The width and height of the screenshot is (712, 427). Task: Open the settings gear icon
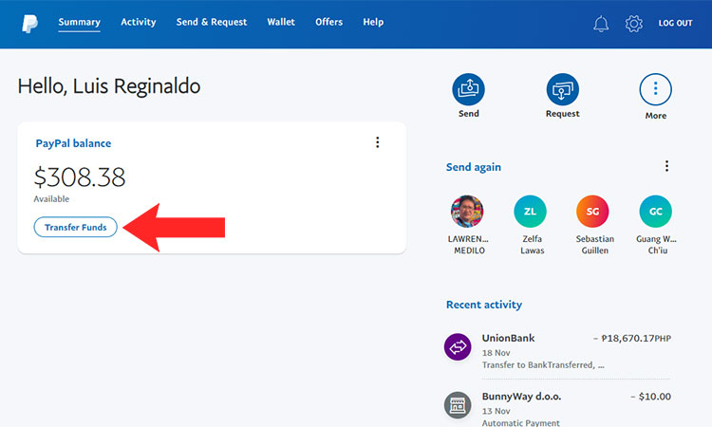(x=633, y=23)
